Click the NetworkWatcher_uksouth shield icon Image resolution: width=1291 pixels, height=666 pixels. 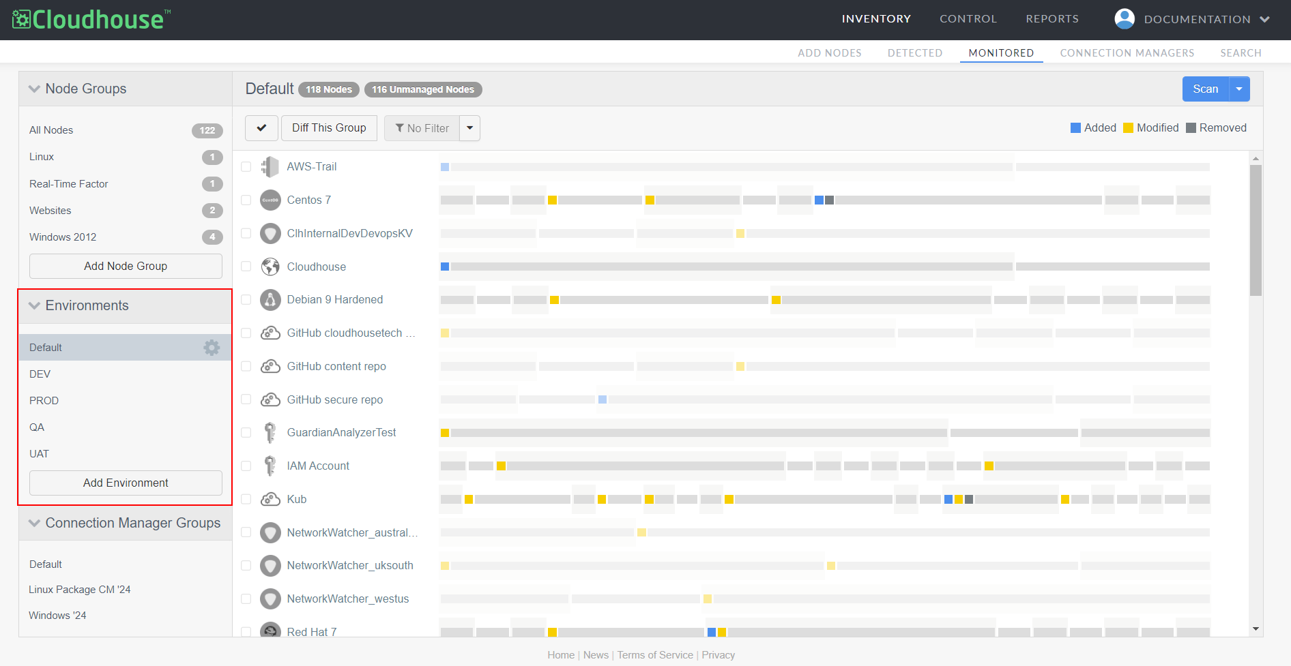(270, 565)
